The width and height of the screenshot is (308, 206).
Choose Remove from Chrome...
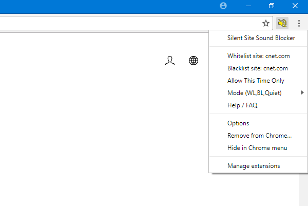(x=259, y=136)
